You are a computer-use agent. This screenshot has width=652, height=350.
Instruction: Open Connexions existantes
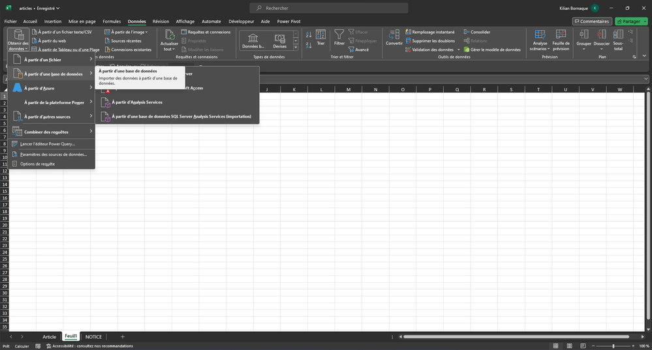[128, 50]
